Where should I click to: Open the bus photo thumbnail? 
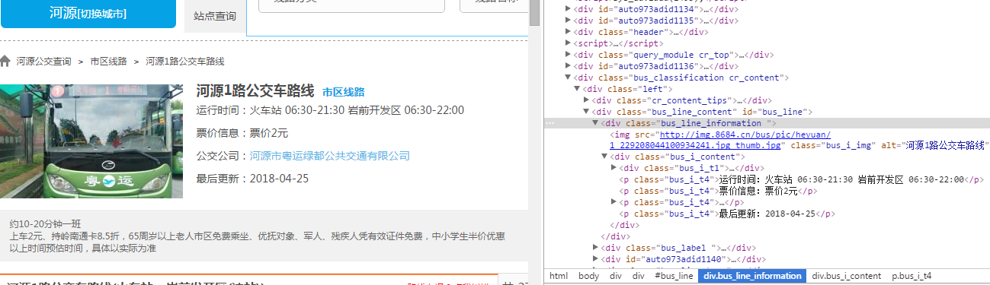(91, 141)
